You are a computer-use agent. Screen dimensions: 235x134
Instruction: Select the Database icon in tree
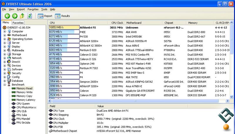[x=9, y=81]
